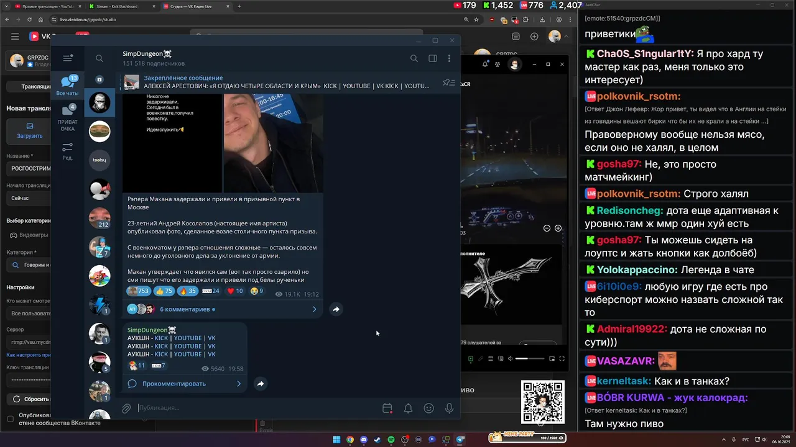The height and width of the screenshot is (447, 796).
Task: Launch Discord from taskbar
Action: [364, 440]
